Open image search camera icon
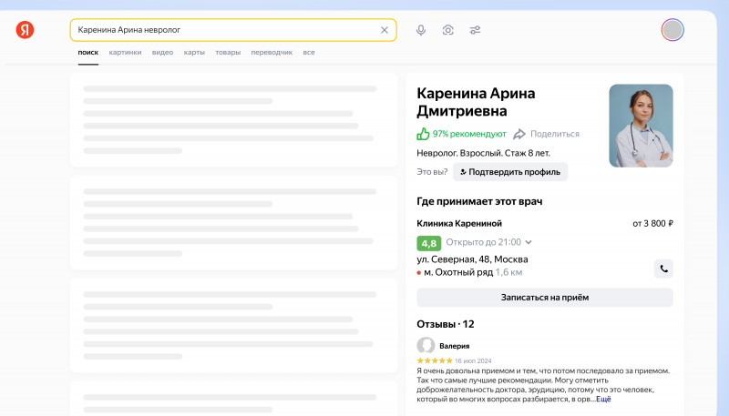This screenshot has width=729, height=416. click(x=448, y=30)
